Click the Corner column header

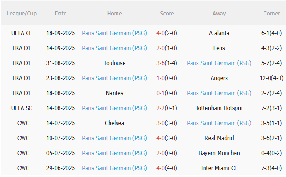click(271, 13)
